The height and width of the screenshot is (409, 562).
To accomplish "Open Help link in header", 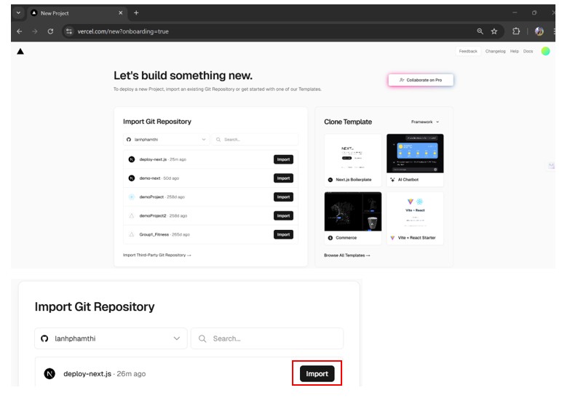I will click(515, 51).
